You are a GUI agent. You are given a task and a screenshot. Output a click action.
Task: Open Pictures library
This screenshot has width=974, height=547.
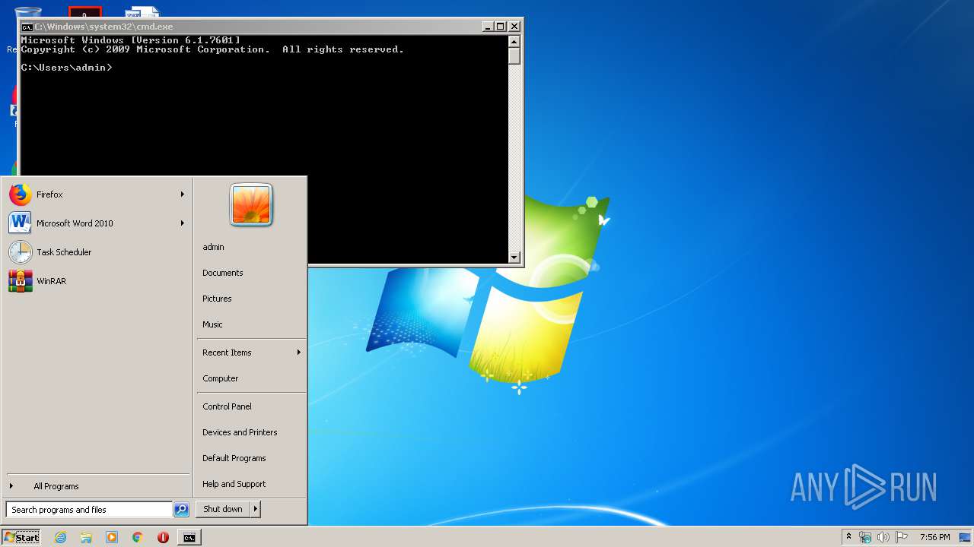(x=251, y=299)
